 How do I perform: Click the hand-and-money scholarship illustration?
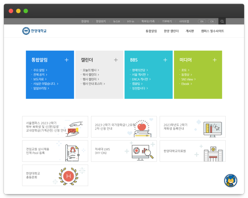point(75,129)
